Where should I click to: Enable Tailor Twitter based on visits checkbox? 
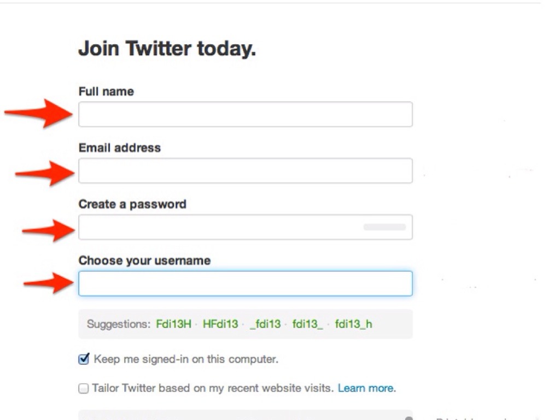pos(84,389)
